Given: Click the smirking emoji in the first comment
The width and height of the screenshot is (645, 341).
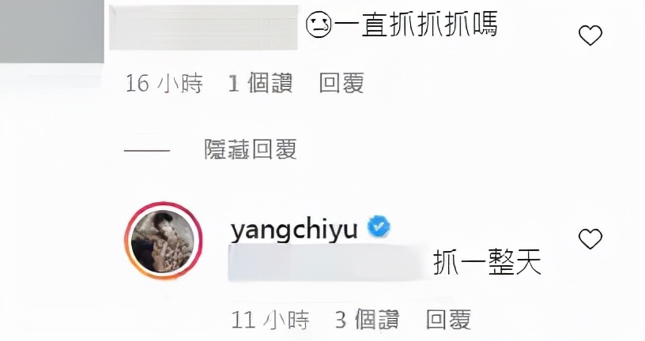Looking at the screenshot, I should click(319, 25).
